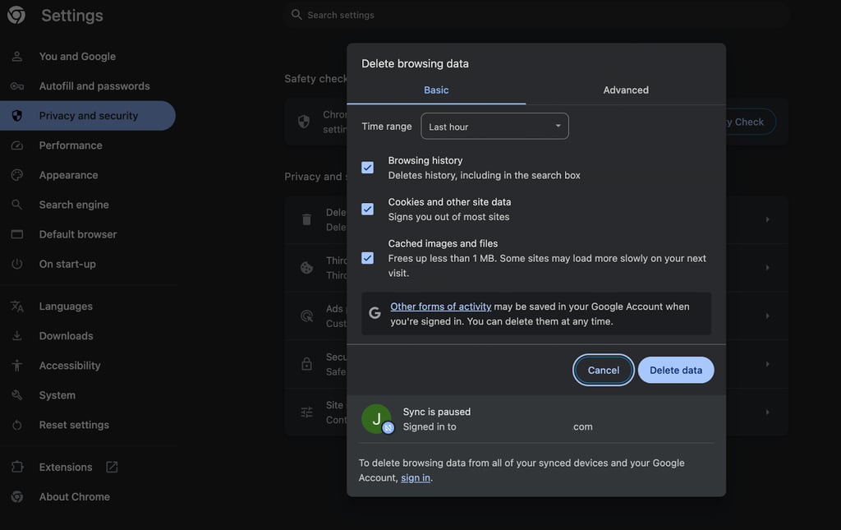Image resolution: width=841 pixels, height=530 pixels.
Task: Switch to the Basic tab
Action: [x=436, y=90]
